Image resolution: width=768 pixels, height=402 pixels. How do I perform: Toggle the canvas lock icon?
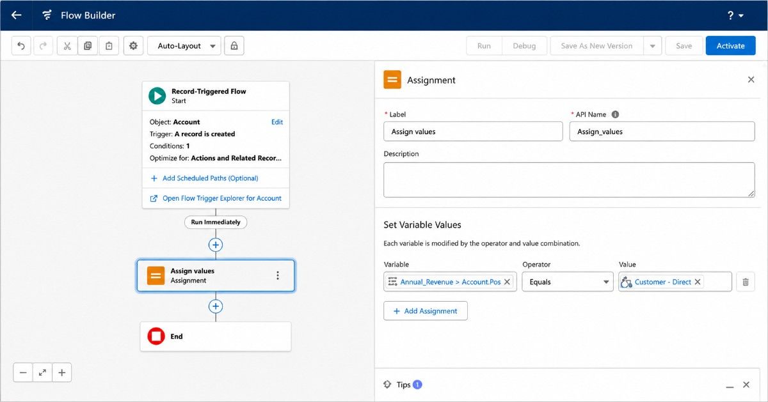[234, 46]
